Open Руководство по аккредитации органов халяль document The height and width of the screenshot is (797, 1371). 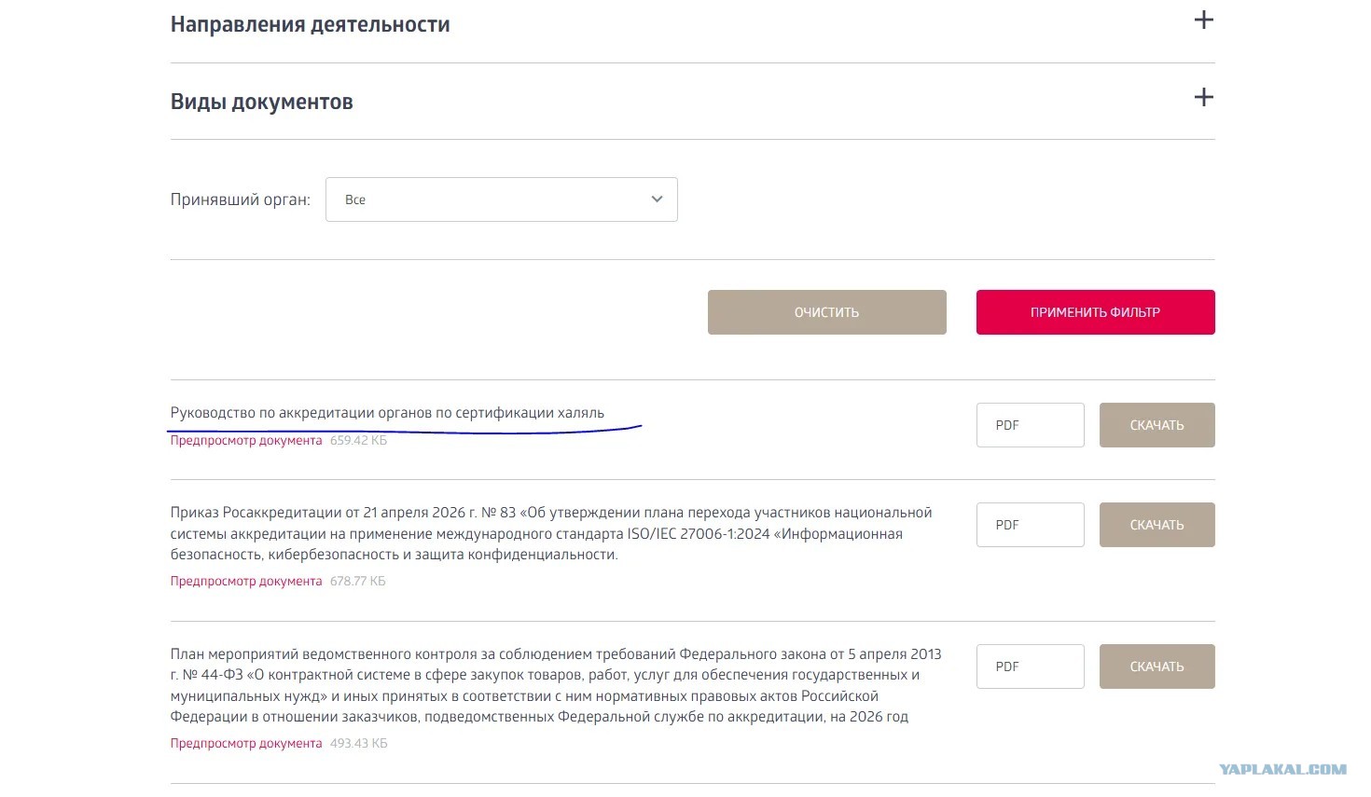click(387, 413)
